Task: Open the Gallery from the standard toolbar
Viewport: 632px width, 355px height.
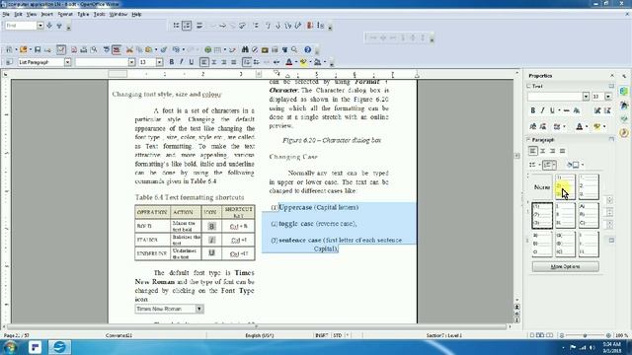Action: 265,49
